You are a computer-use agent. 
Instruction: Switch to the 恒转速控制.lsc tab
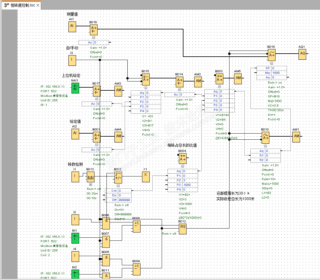[20, 5]
